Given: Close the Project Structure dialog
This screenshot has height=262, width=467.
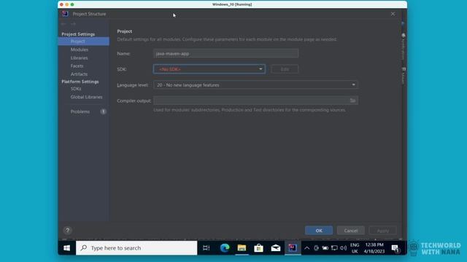Looking at the screenshot, I should coord(393,14).
